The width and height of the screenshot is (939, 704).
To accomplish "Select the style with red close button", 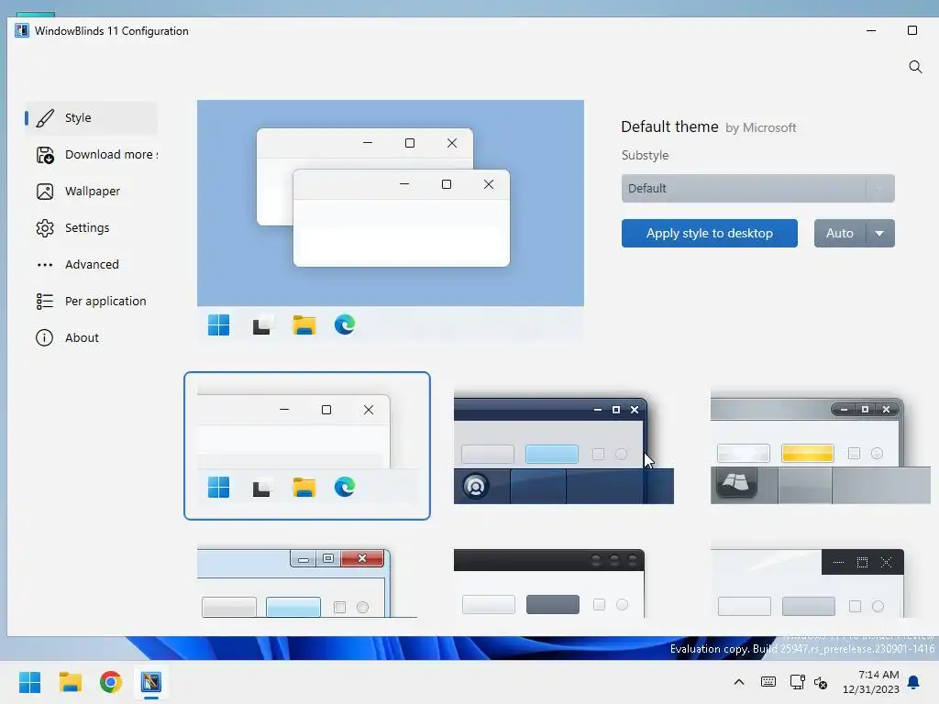I will [x=306, y=582].
